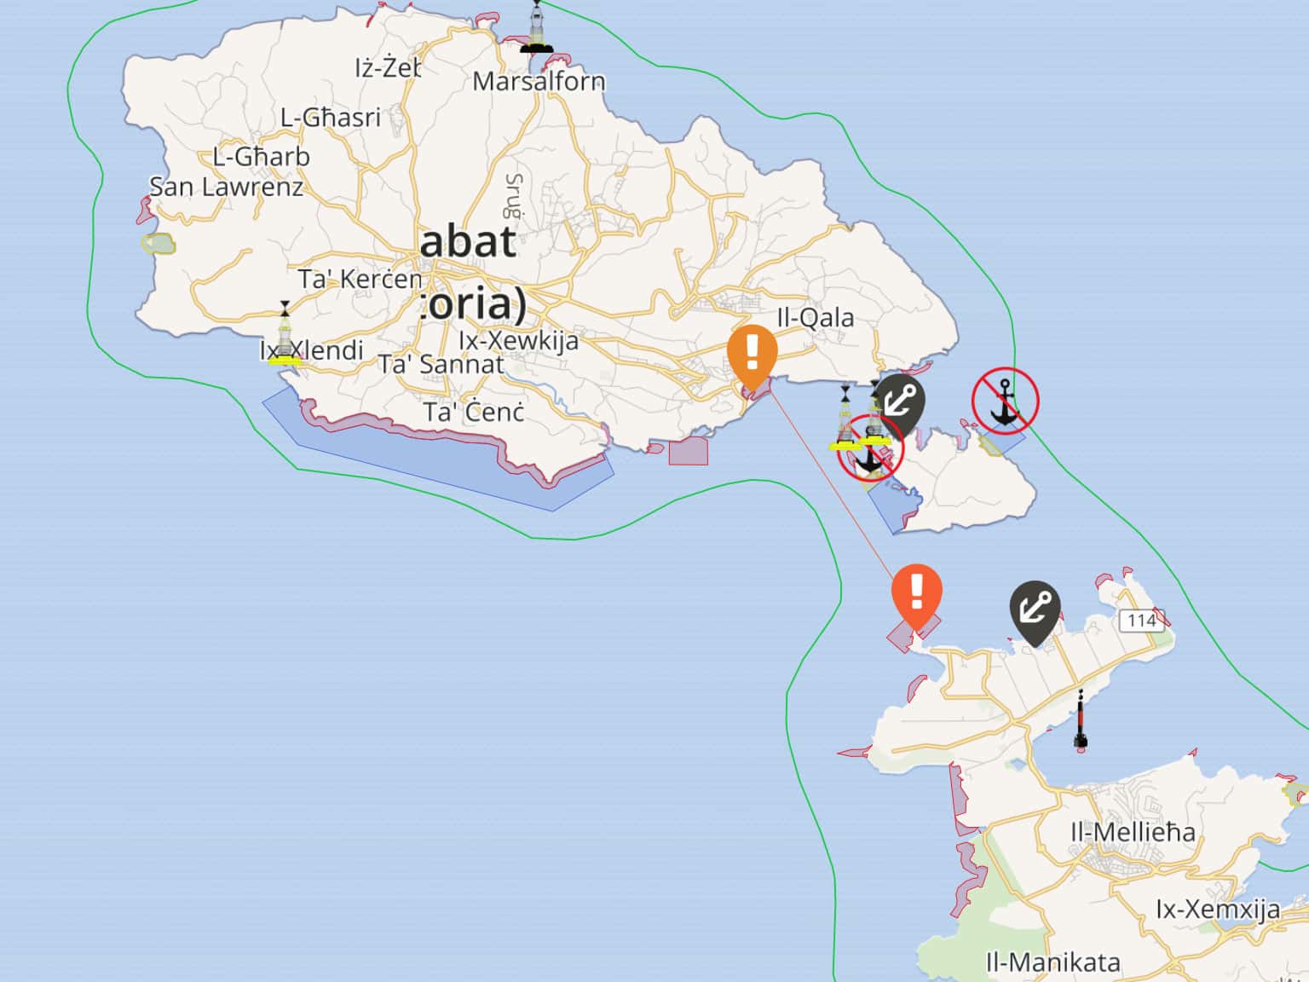Viewport: 1309px width, 982px height.
Task: Select the yellow beacon at Ix-Xlendi
Action: tap(285, 333)
